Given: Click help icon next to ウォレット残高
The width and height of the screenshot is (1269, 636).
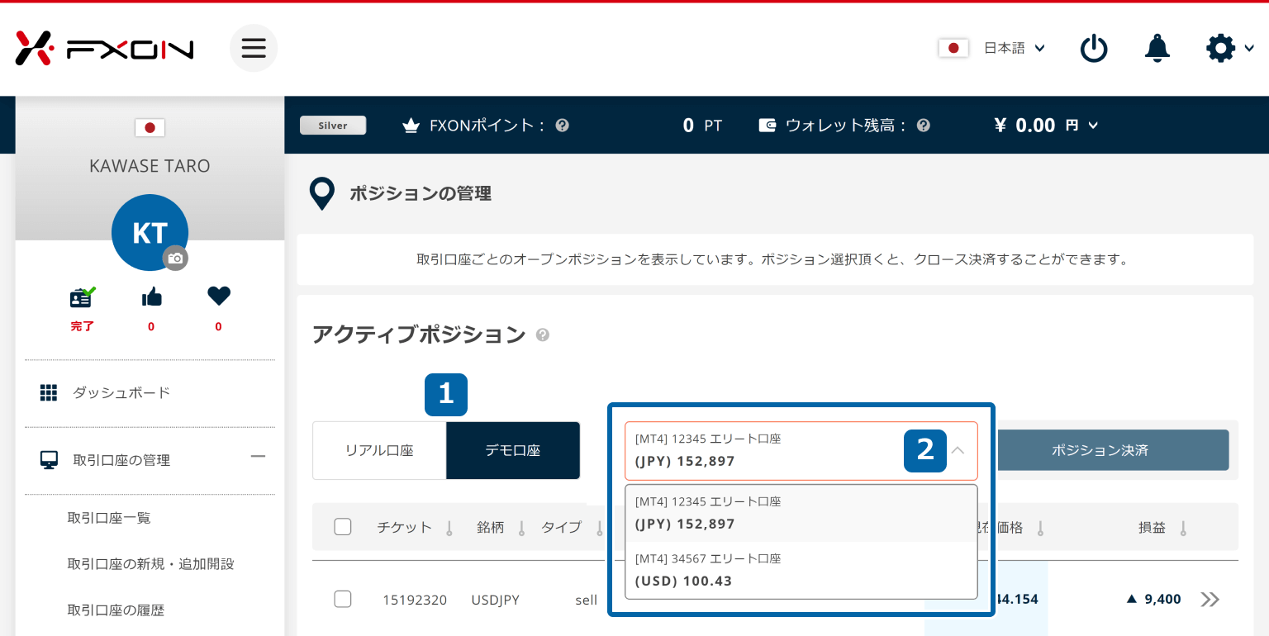Looking at the screenshot, I should coord(924,126).
